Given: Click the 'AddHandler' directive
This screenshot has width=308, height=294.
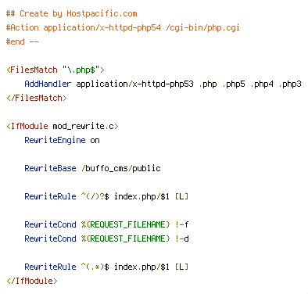Looking at the screenshot, I should (48, 84).
